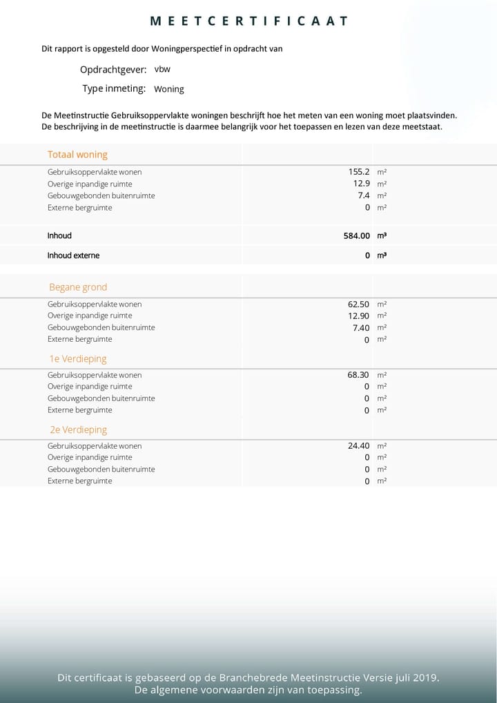497x703 pixels.
Task: Click the "Begane grond" section heading
Action: click(x=78, y=287)
